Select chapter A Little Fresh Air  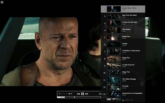[123, 66]
